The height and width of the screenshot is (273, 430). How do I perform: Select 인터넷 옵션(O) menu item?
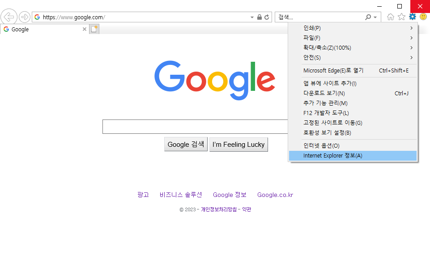(x=353, y=146)
